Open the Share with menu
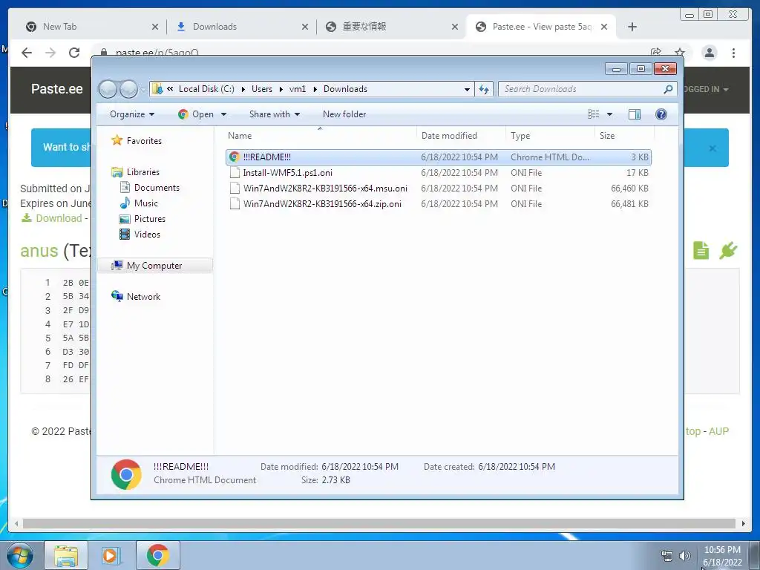The width and height of the screenshot is (760, 570). point(275,114)
